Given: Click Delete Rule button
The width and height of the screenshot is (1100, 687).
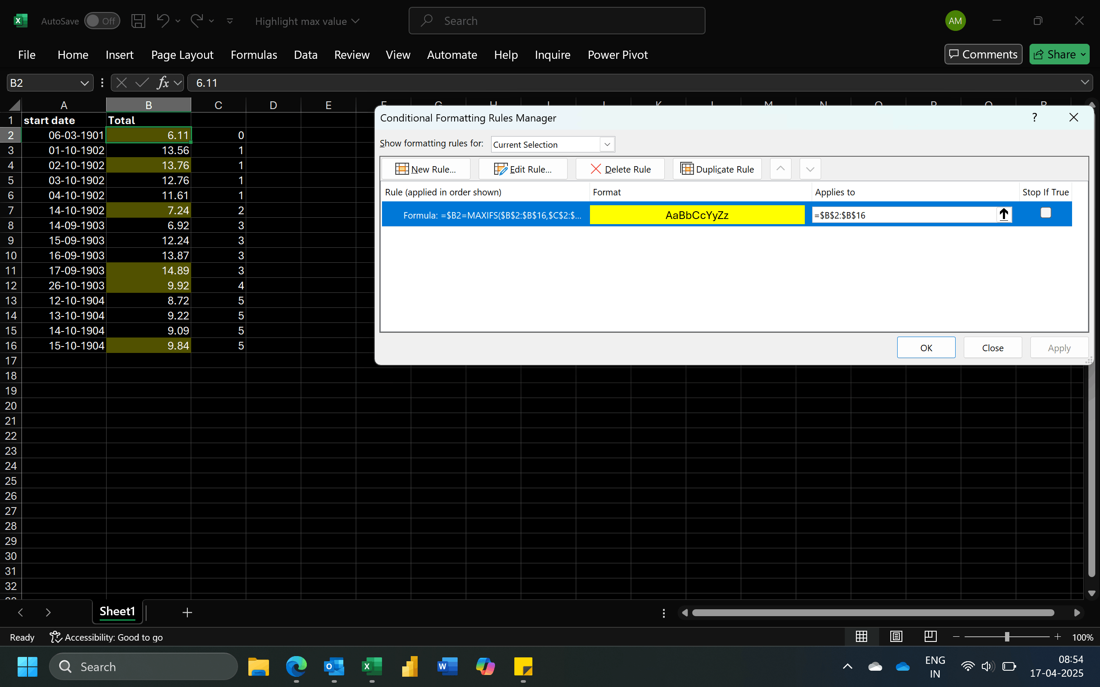Looking at the screenshot, I should tap(620, 169).
